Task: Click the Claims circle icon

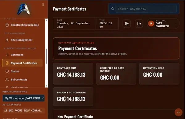Action: (x=7, y=71)
